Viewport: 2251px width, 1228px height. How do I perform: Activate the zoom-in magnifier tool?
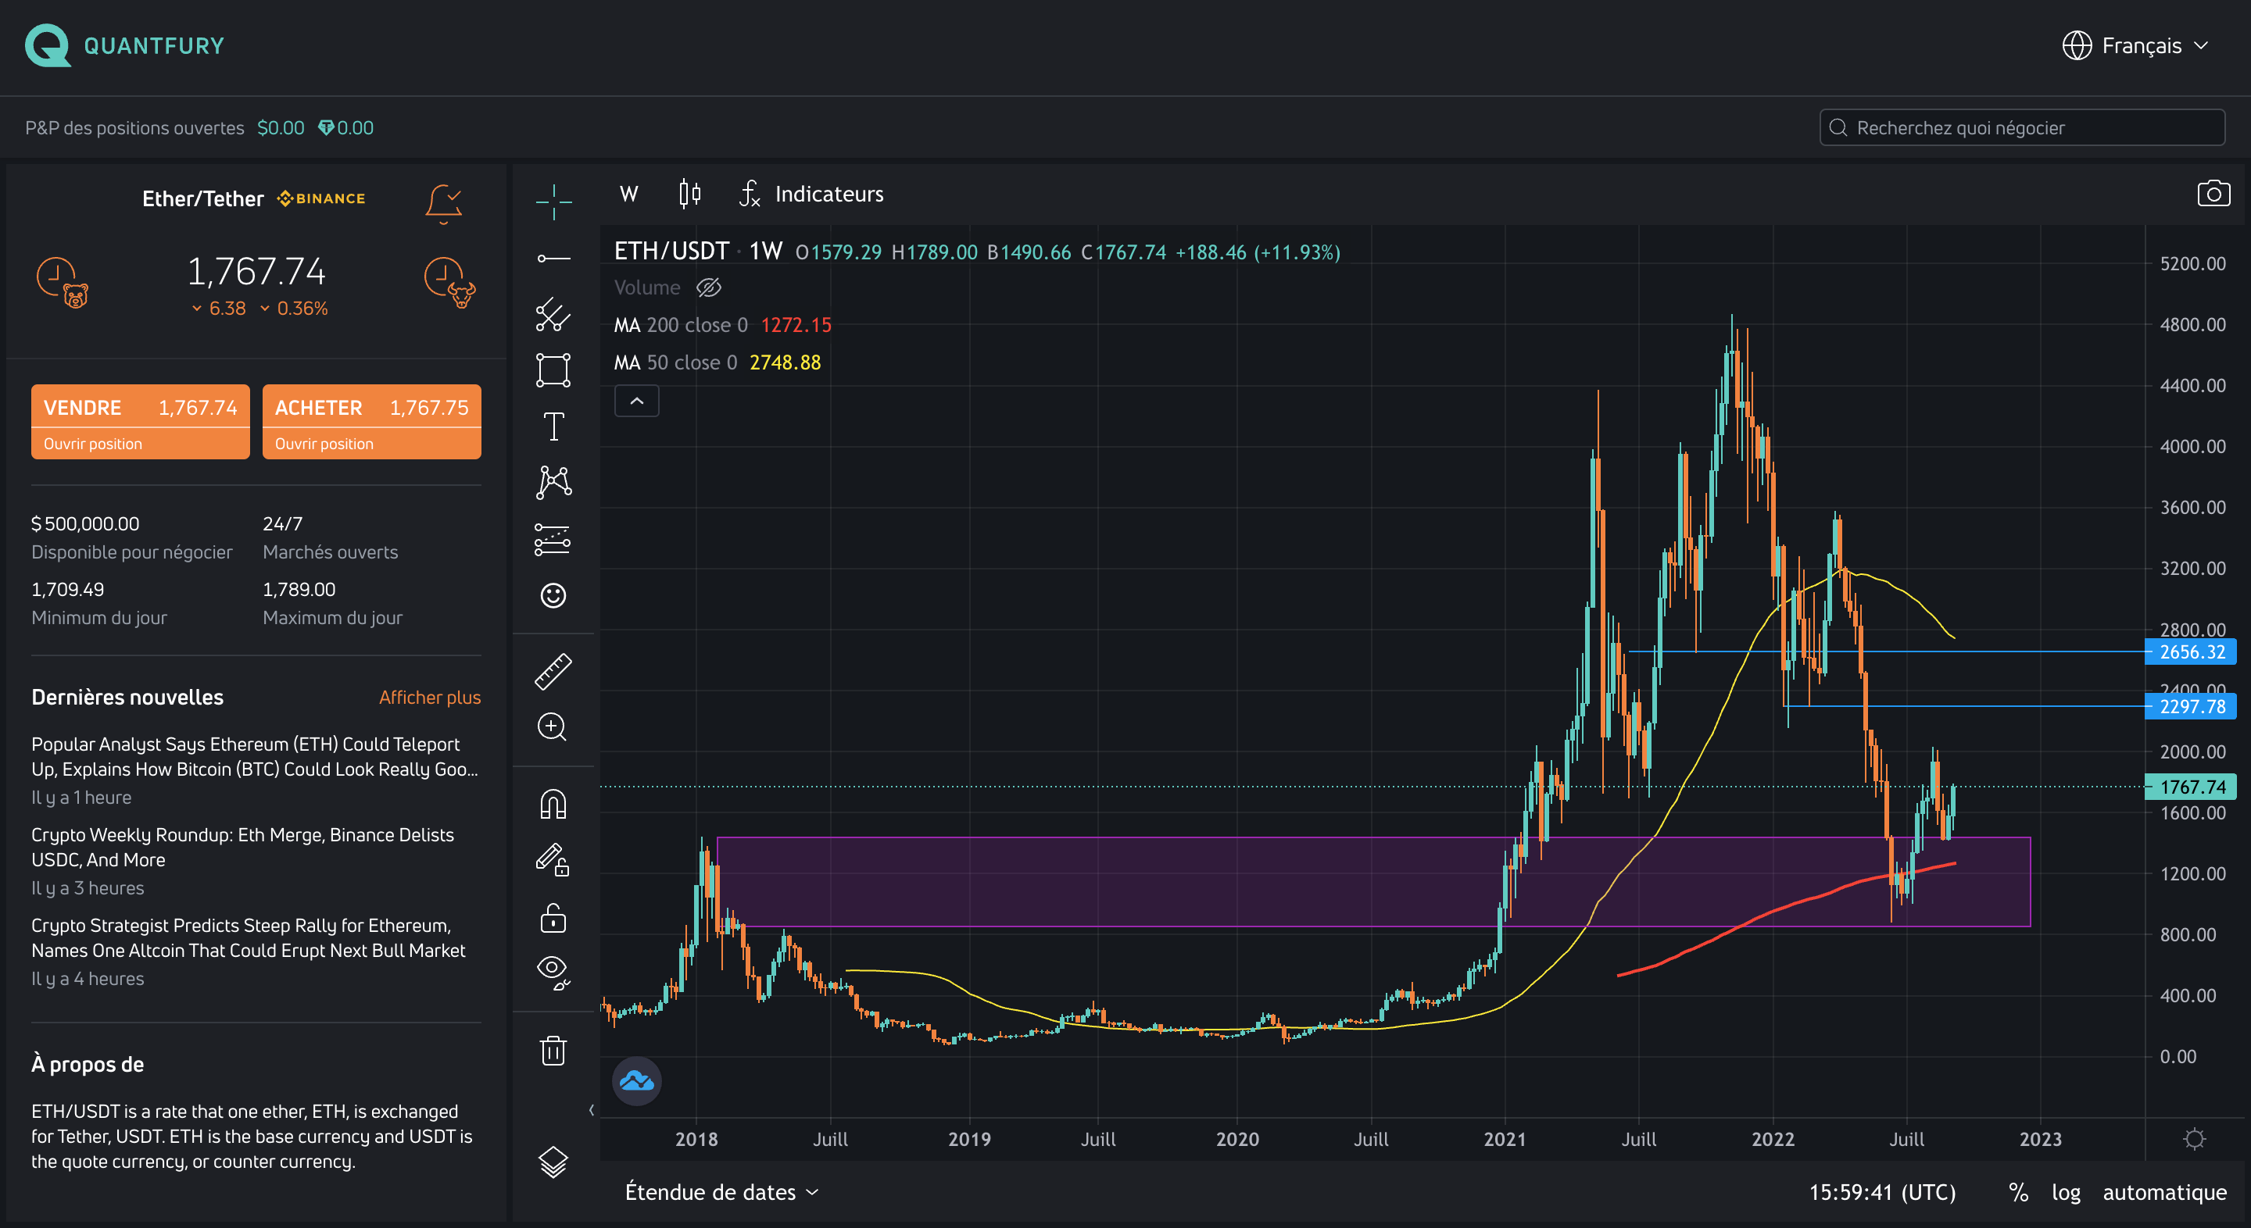pyautogui.click(x=553, y=726)
